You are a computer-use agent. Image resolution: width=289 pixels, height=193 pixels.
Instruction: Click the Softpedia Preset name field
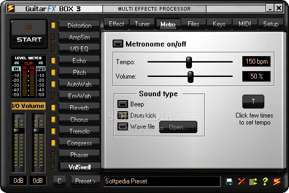pyautogui.click(x=162, y=181)
